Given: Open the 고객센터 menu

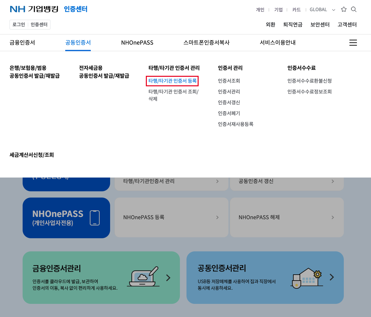Looking at the screenshot, I should tap(347, 25).
